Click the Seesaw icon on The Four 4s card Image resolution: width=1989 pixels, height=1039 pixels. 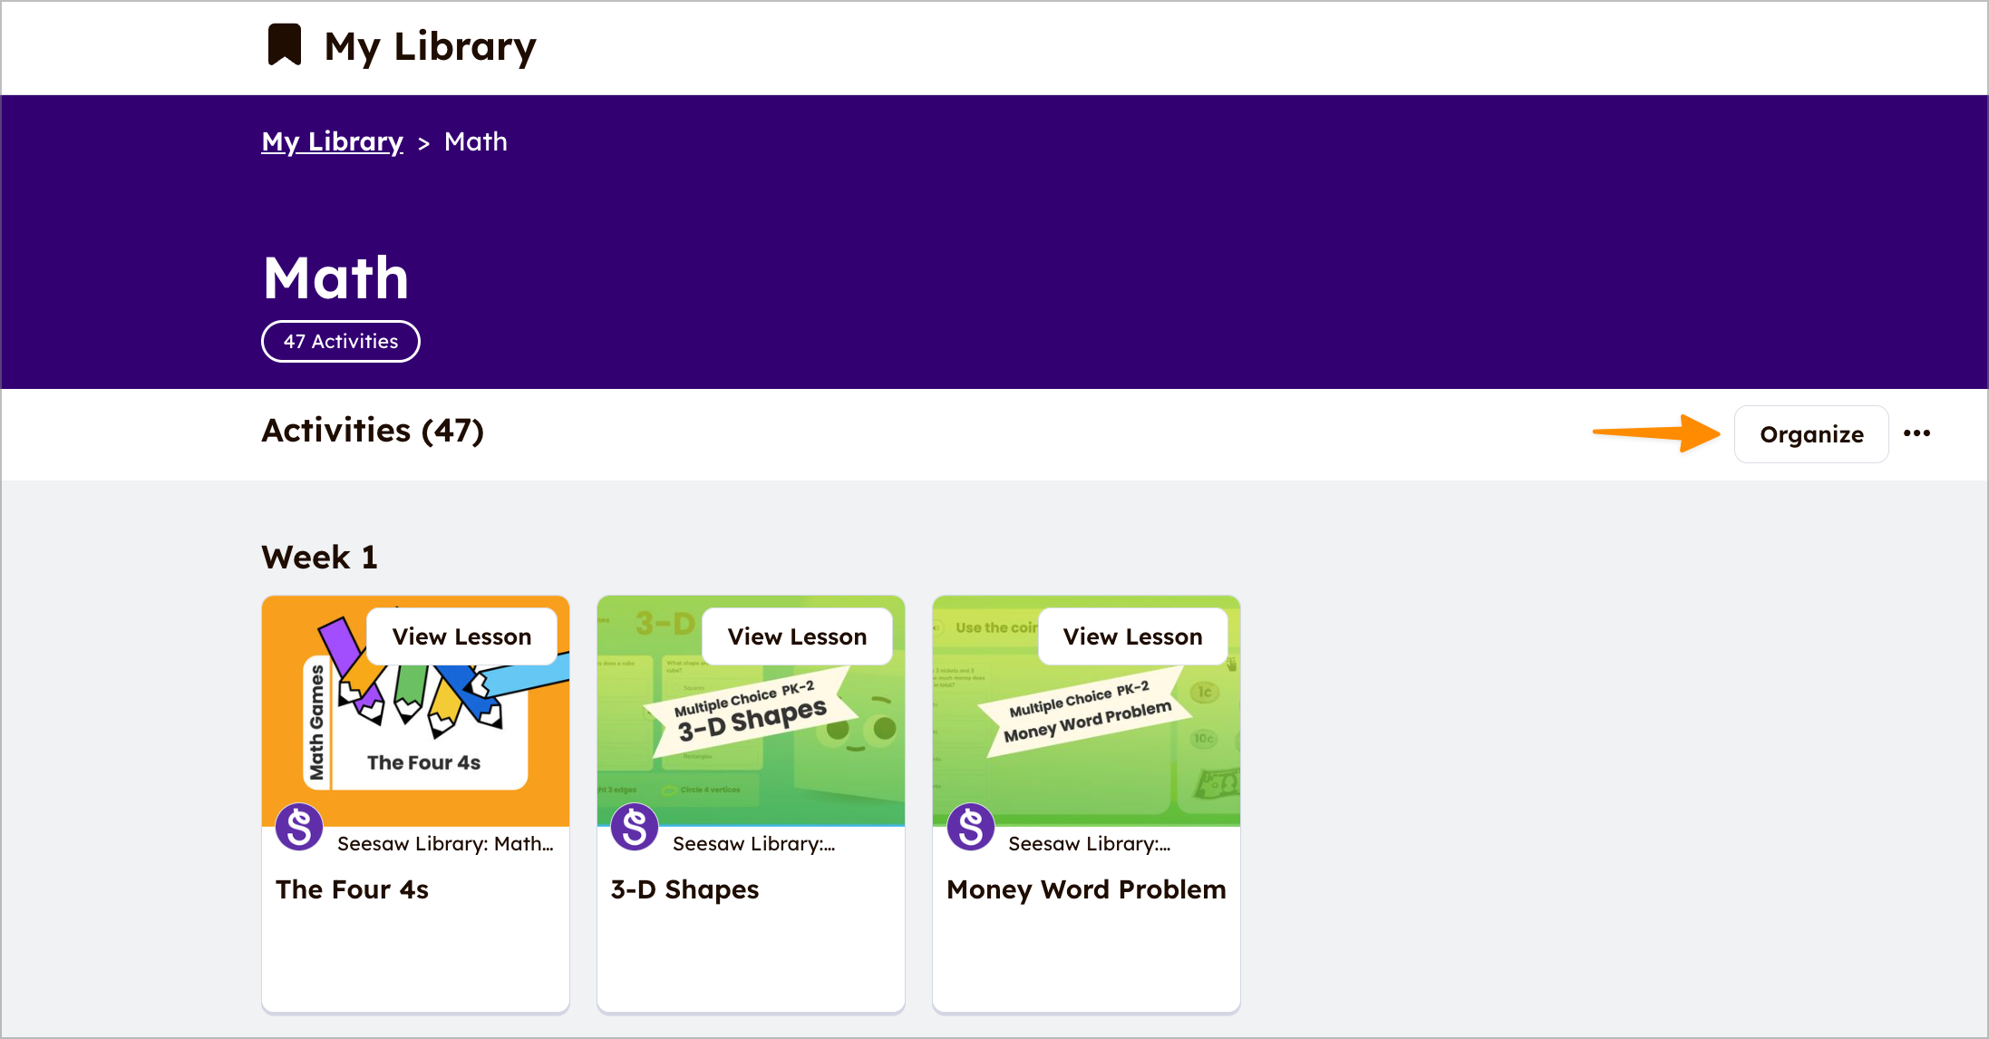299,826
